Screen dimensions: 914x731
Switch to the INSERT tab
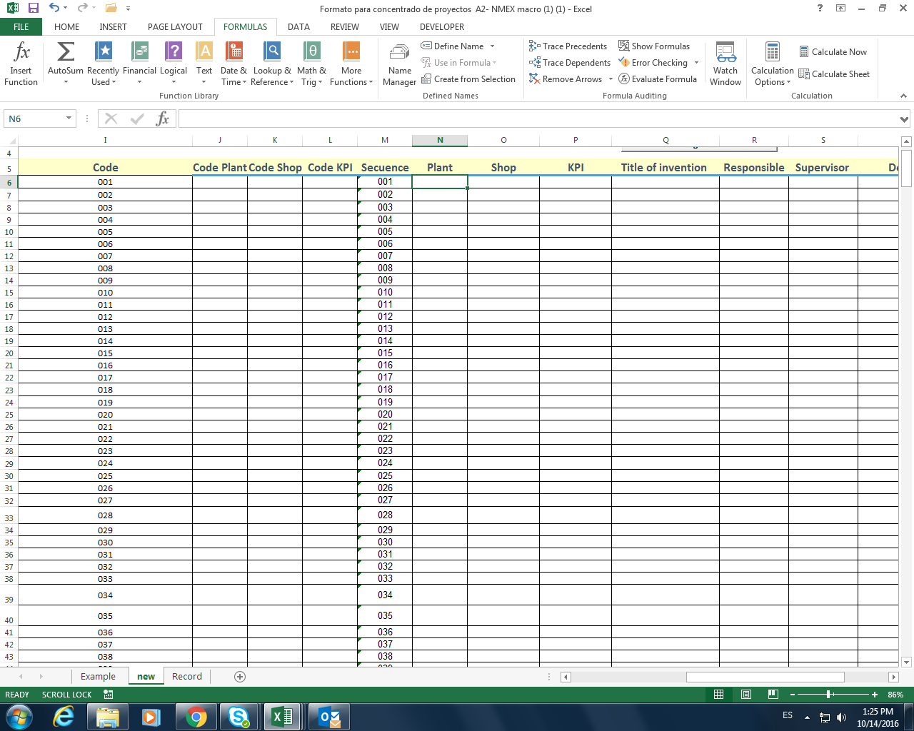(113, 27)
